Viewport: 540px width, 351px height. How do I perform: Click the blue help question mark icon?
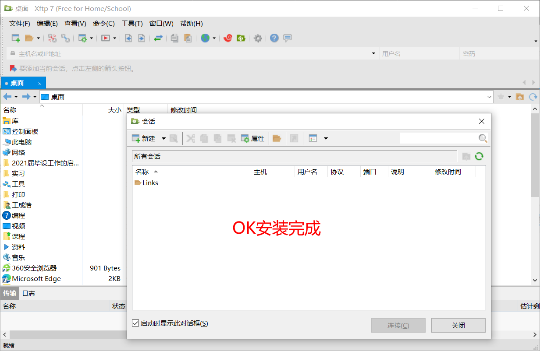coord(274,38)
